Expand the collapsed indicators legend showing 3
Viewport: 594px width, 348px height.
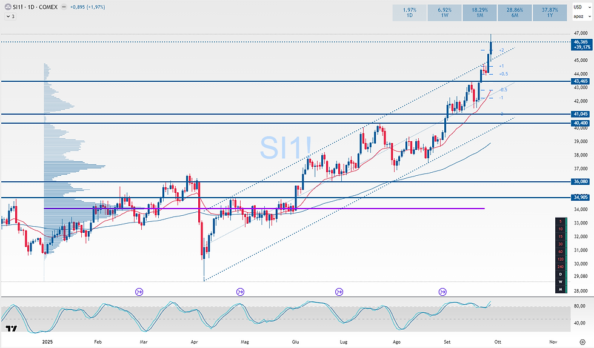point(10,16)
